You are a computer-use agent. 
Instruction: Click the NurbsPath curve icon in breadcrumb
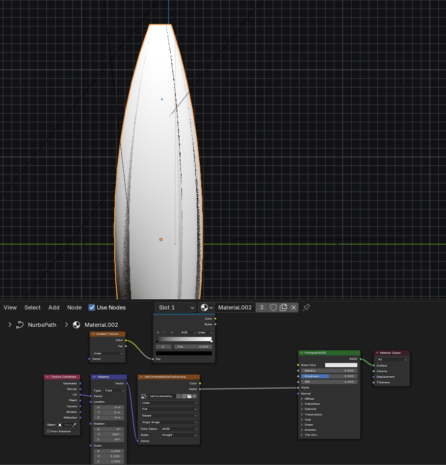pyautogui.click(x=20, y=325)
